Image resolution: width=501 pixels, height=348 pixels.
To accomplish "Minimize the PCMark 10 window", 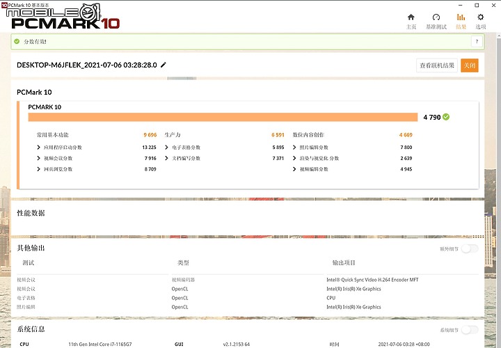I will click(461, 5).
